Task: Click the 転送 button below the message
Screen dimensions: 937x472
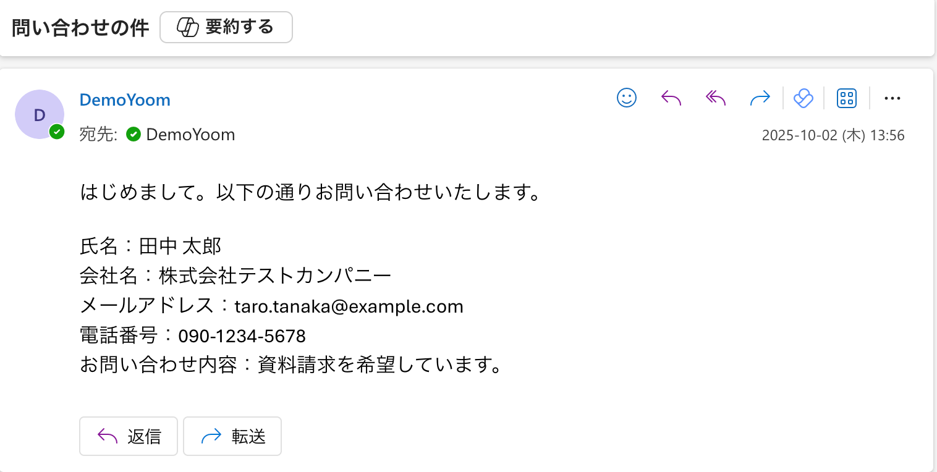Action: [232, 436]
